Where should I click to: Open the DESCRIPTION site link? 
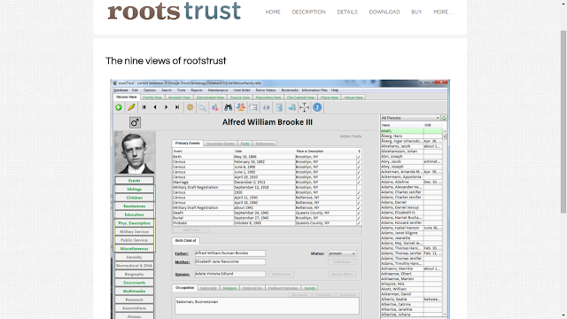click(309, 12)
